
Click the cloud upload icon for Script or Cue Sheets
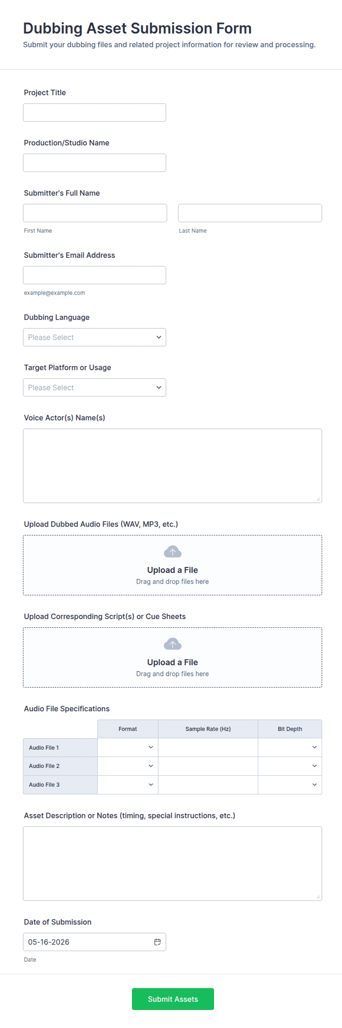tap(172, 644)
